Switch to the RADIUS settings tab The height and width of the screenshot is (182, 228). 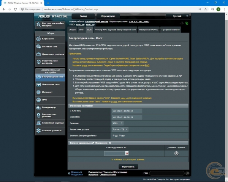click(x=148, y=29)
